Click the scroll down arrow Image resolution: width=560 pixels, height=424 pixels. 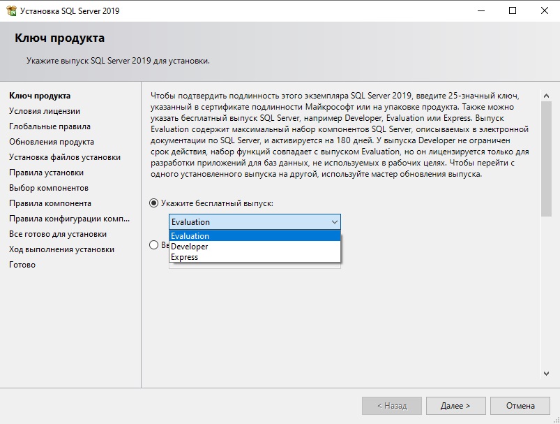546,374
